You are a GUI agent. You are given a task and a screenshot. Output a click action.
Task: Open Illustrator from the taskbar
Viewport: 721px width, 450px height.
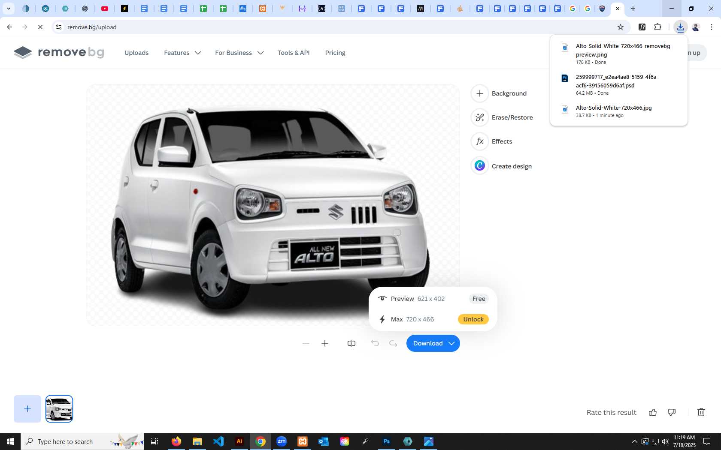pyautogui.click(x=239, y=441)
